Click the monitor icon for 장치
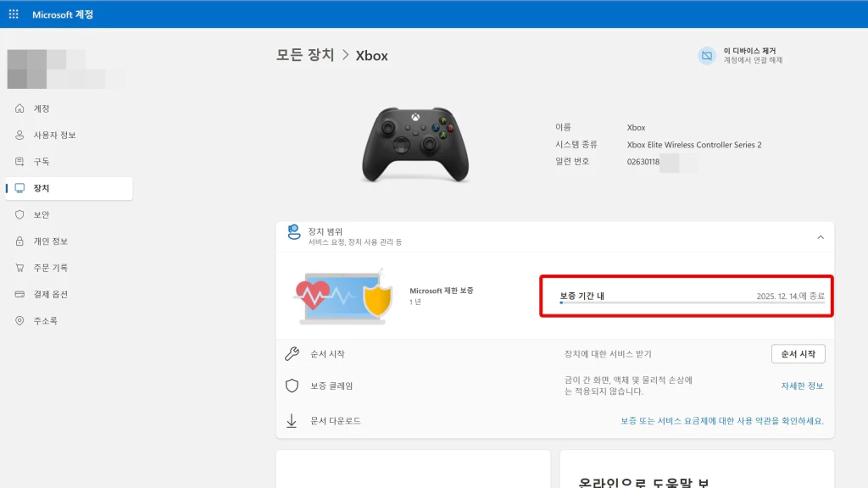 click(20, 188)
